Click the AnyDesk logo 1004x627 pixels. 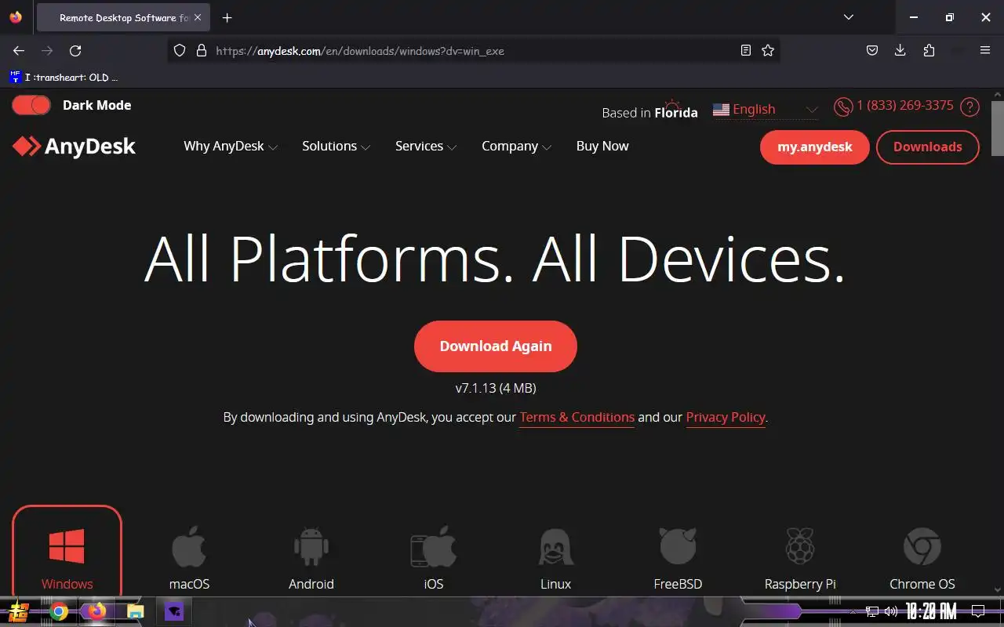tap(74, 147)
